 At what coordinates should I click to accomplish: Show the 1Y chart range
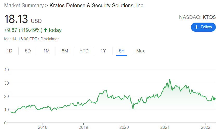coord(103,51)
